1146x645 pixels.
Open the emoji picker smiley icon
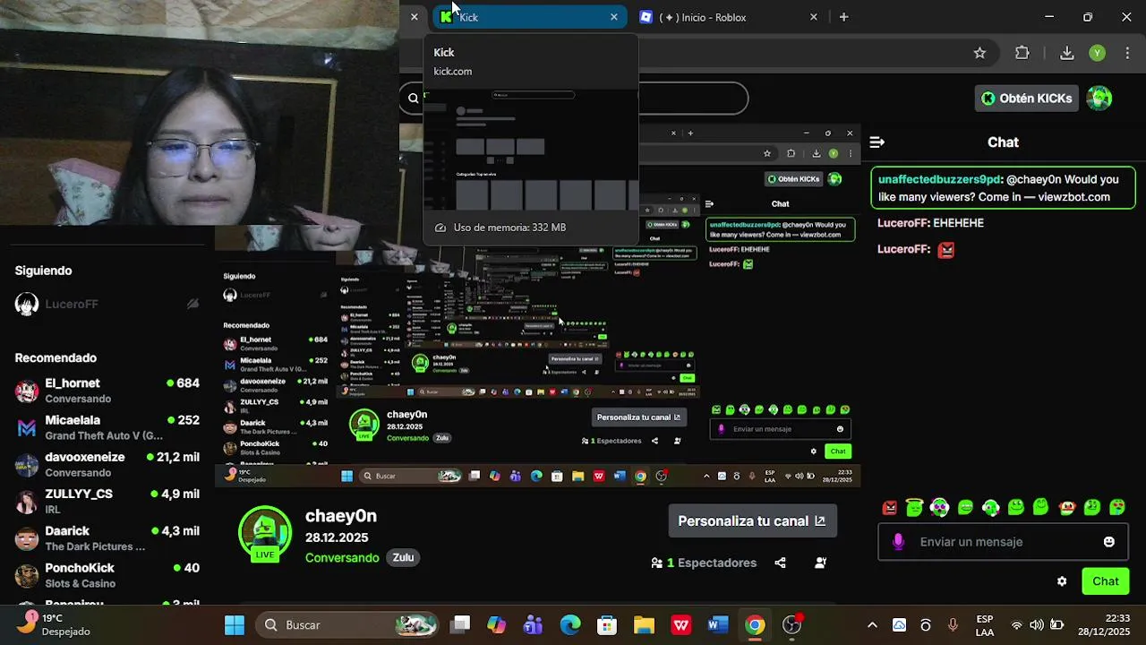[1109, 542]
